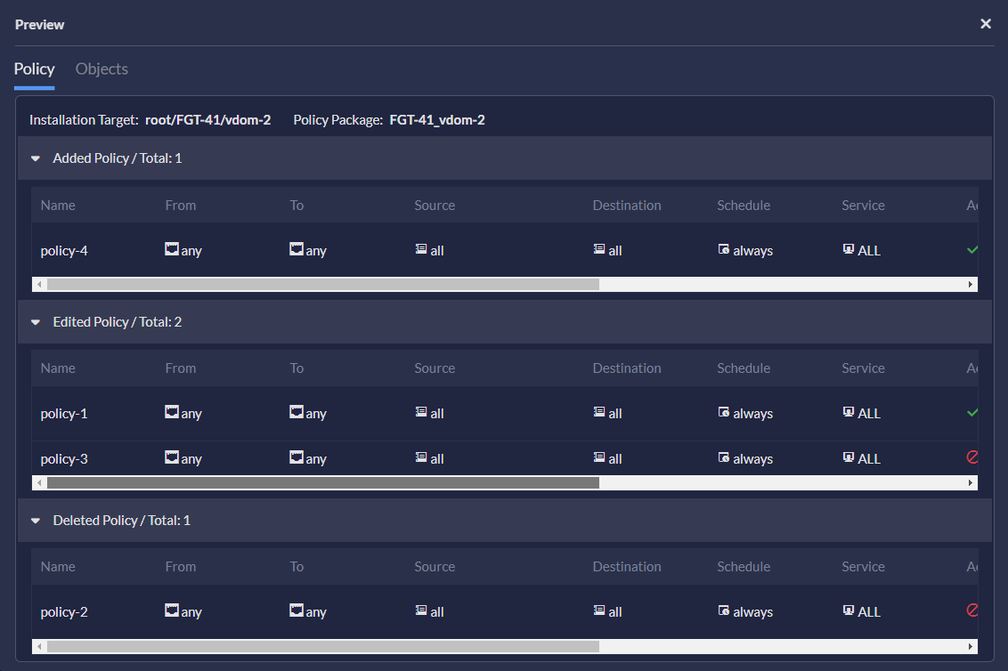Click right arrow of Added Policy scrollbar

tap(970, 284)
